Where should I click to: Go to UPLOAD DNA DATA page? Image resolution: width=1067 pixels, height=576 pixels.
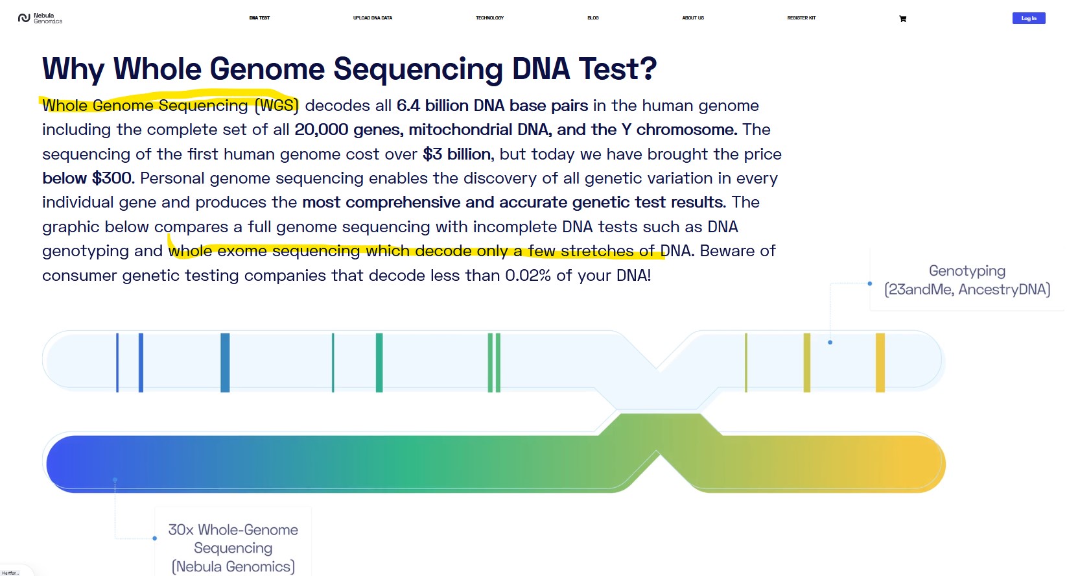[x=373, y=18]
